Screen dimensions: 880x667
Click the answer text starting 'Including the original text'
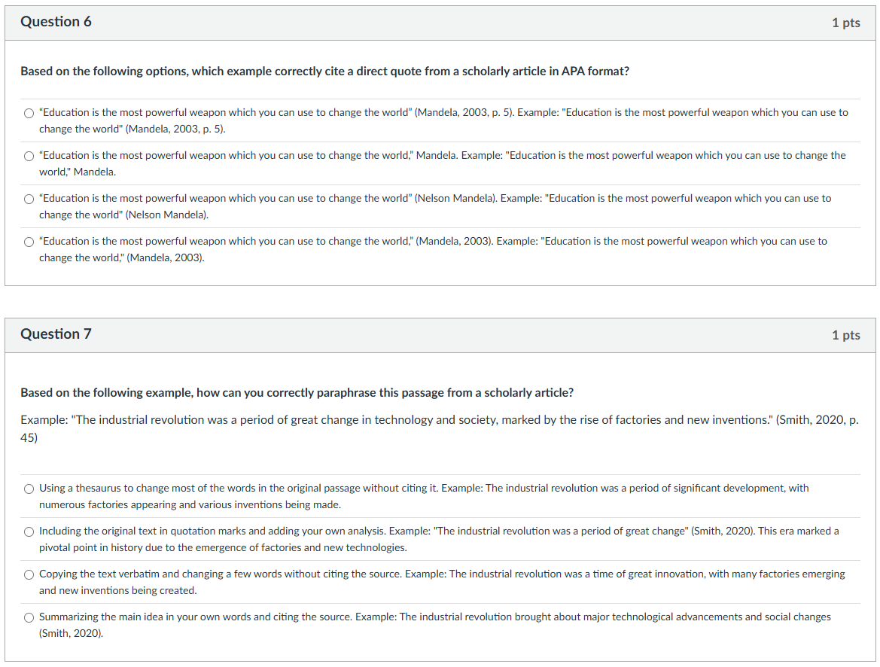pos(439,539)
